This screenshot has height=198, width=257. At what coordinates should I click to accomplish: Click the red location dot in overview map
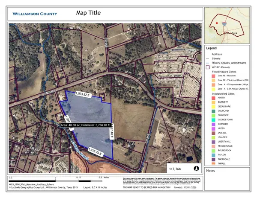(x=217, y=23)
